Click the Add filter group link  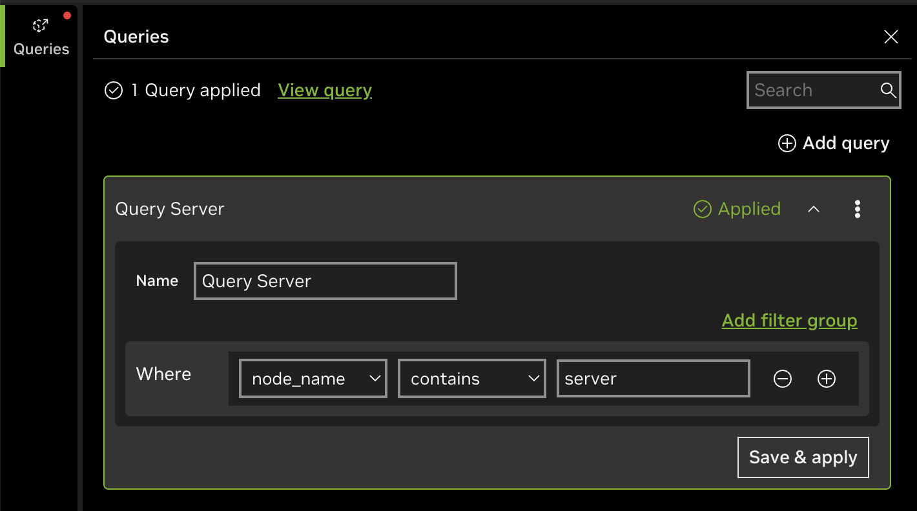[789, 321]
